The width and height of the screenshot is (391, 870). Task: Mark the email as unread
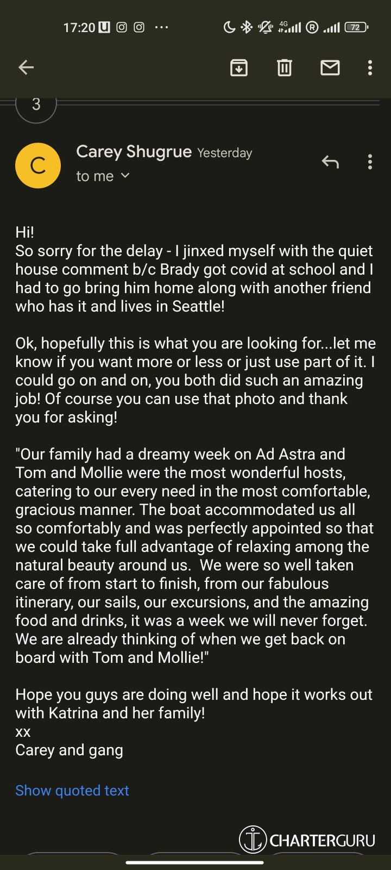click(330, 67)
